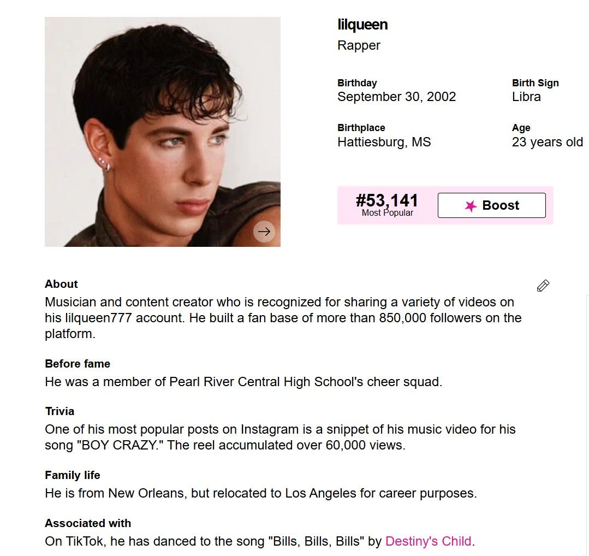Click the Birthday field label
Viewport: 589px width, 556px height.
coord(357,83)
